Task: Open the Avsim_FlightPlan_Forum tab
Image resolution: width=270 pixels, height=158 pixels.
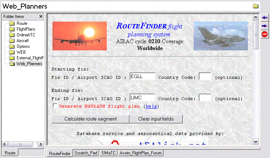Action: tap(140, 153)
